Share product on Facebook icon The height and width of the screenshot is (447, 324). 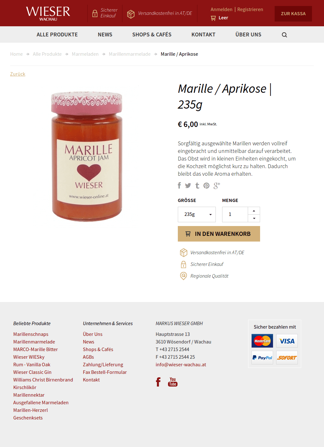[179, 186]
